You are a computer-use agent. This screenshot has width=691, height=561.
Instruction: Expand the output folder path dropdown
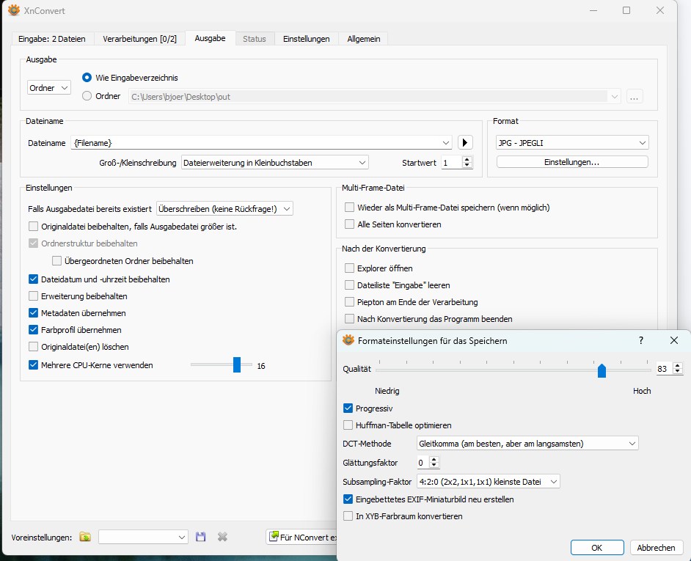click(614, 97)
